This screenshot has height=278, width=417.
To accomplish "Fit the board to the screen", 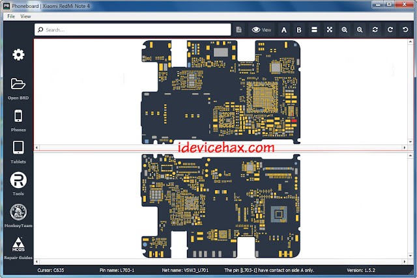I will [330, 29].
